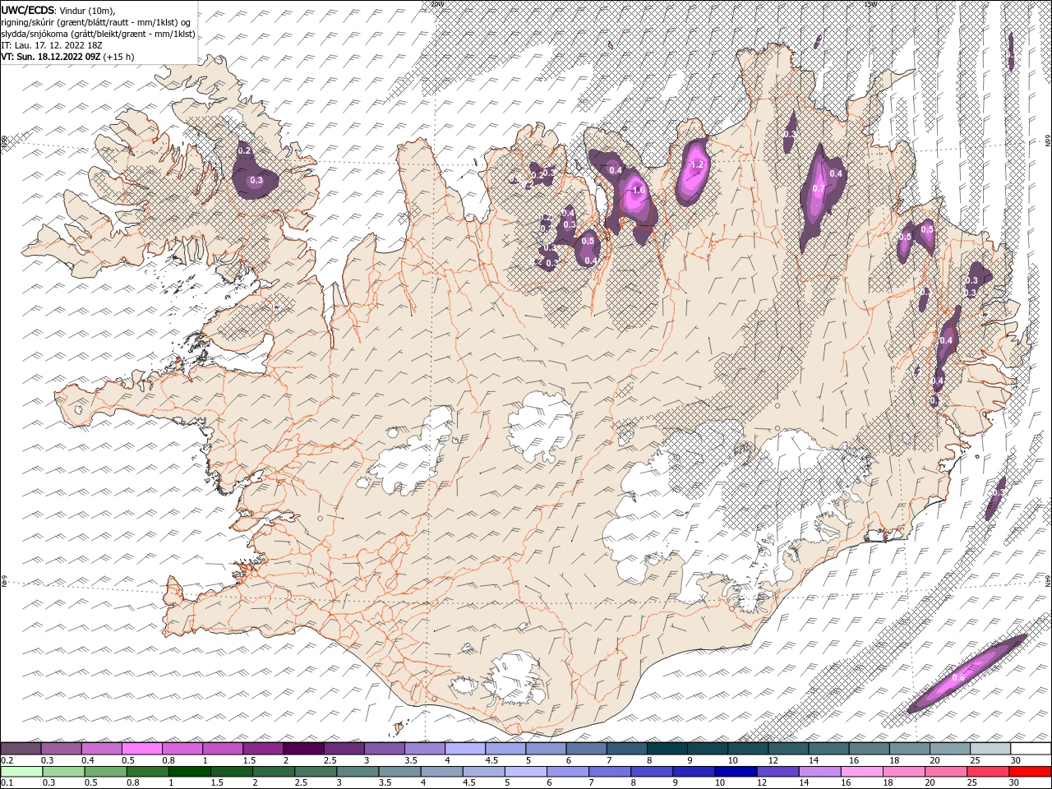Select the dark blue bottom-row swatch at 10
This screenshot has height=789, width=1052.
pos(735,772)
